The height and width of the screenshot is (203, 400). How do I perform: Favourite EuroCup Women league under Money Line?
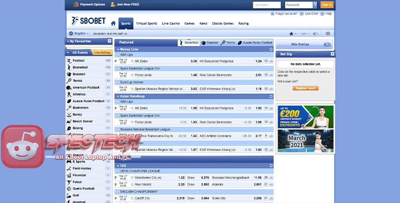click(118, 82)
